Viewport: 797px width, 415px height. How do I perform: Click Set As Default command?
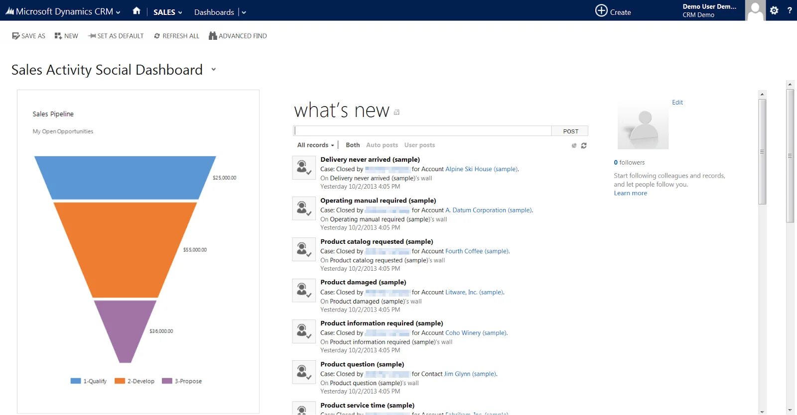116,36
